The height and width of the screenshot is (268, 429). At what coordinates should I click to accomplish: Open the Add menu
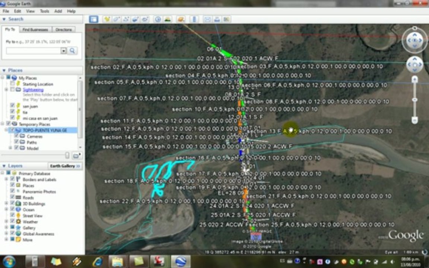58,11
